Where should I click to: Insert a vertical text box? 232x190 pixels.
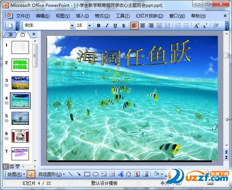tap(112, 174)
